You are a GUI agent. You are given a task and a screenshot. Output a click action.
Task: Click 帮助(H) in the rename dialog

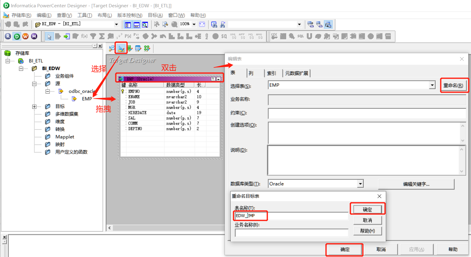[368, 231]
